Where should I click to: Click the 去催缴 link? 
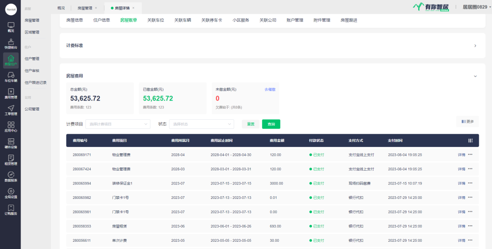coord(270,90)
